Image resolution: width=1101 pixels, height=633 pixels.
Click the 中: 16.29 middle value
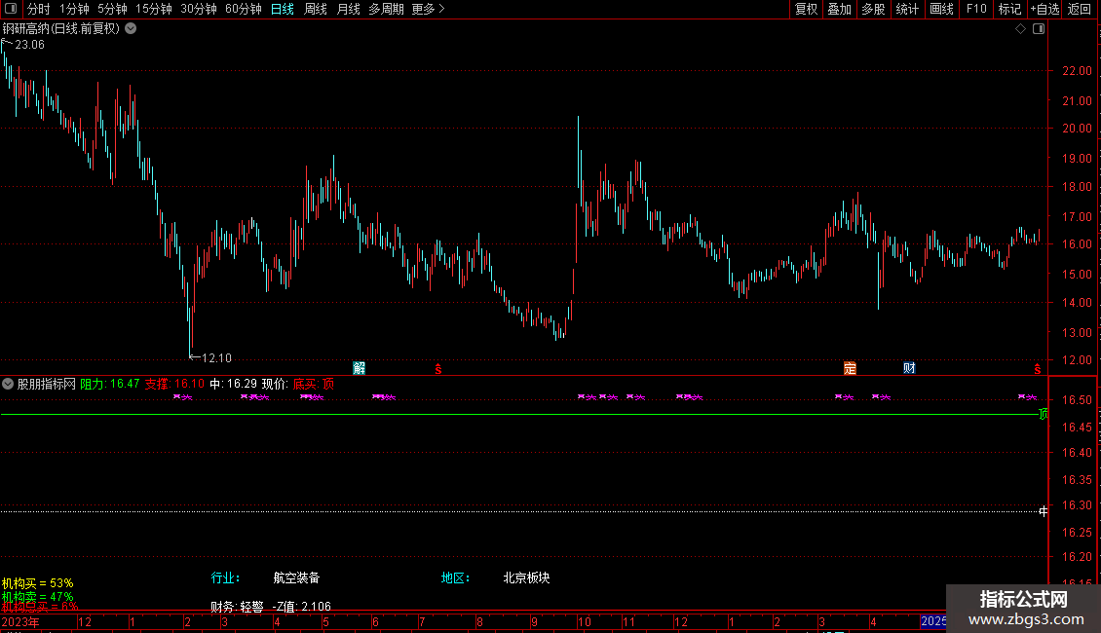(233, 384)
